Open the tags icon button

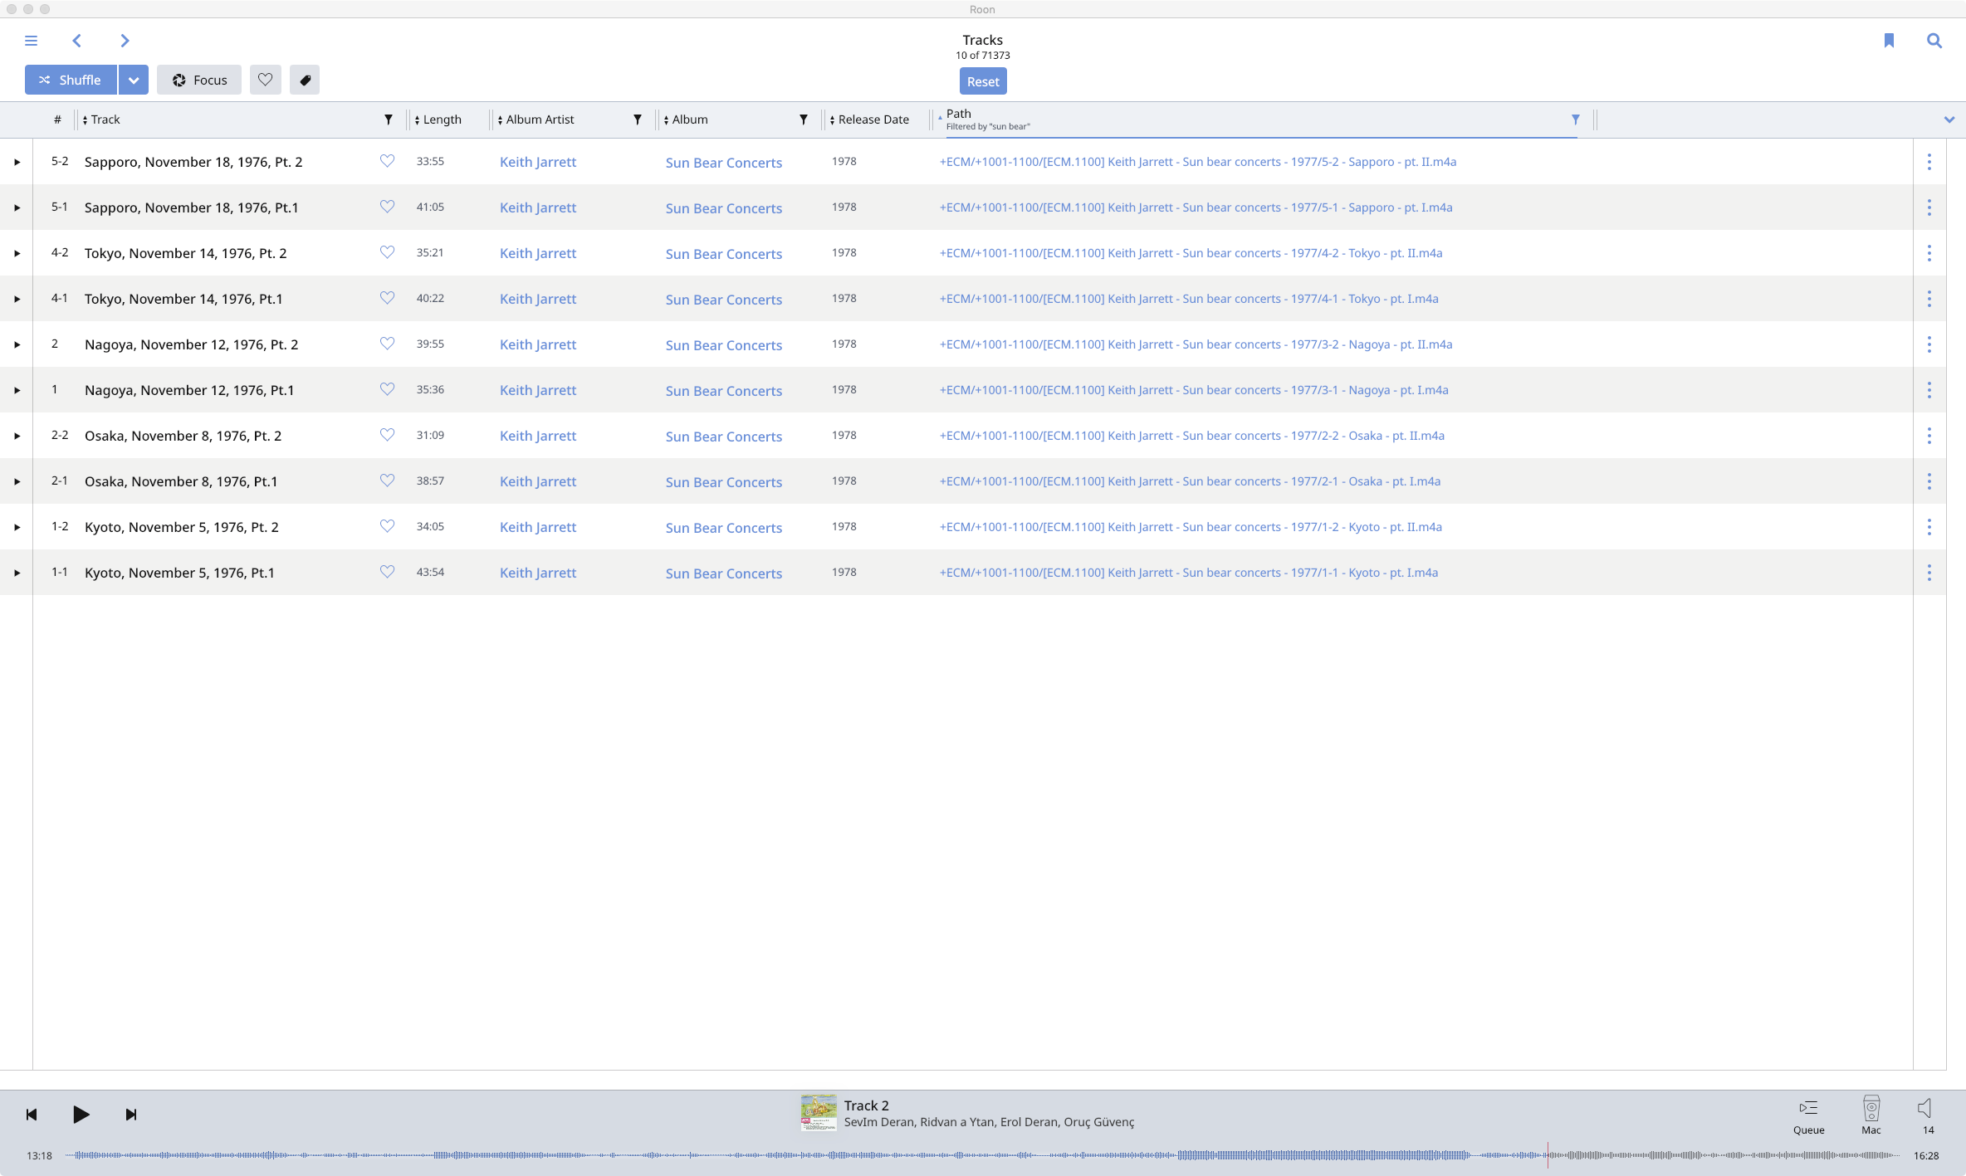click(305, 80)
